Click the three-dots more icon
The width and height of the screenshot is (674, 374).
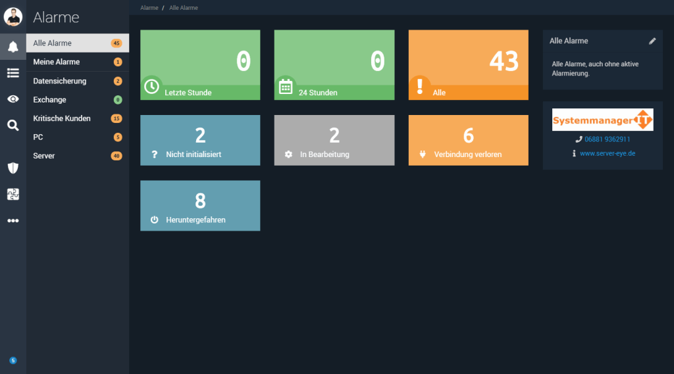pyautogui.click(x=13, y=221)
